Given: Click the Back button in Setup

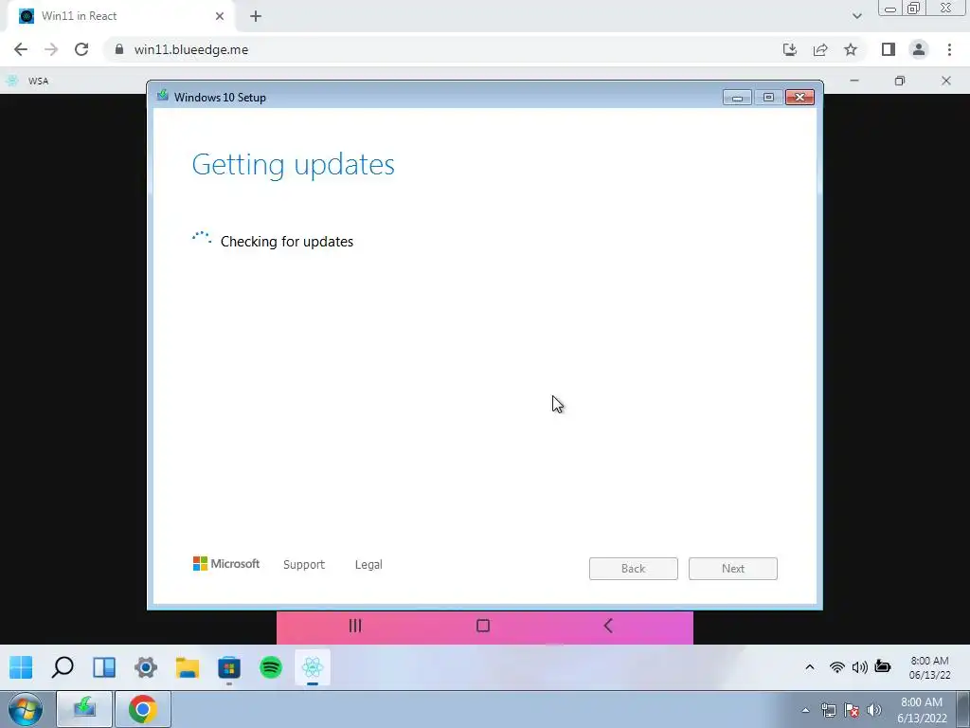Looking at the screenshot, I should click(634, 569).
